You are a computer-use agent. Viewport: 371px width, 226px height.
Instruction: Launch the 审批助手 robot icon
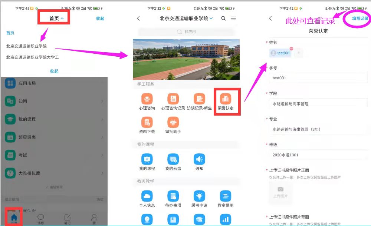point(173,122)
